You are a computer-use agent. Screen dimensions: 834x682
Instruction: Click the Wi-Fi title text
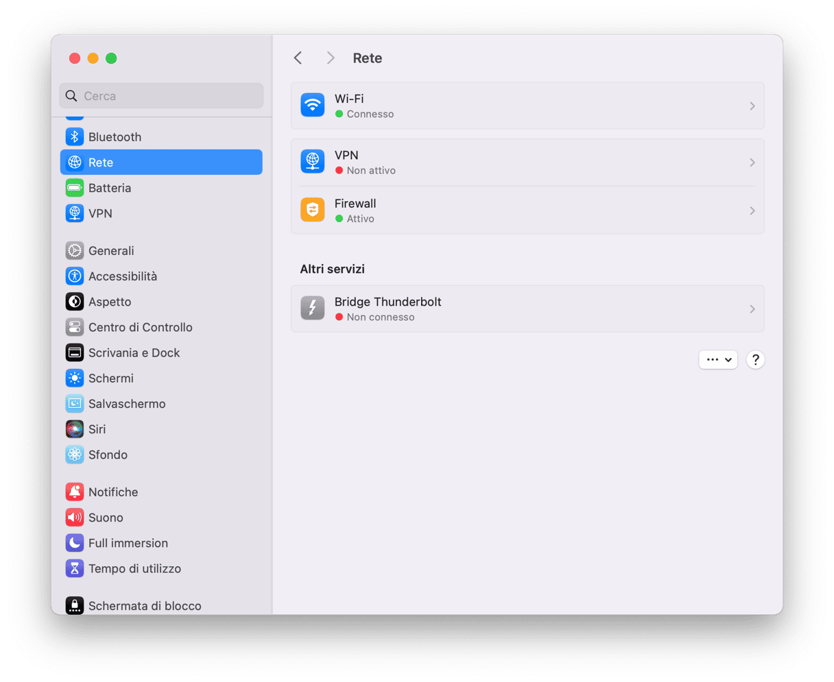pyautogui.click(x=349, y=99)
